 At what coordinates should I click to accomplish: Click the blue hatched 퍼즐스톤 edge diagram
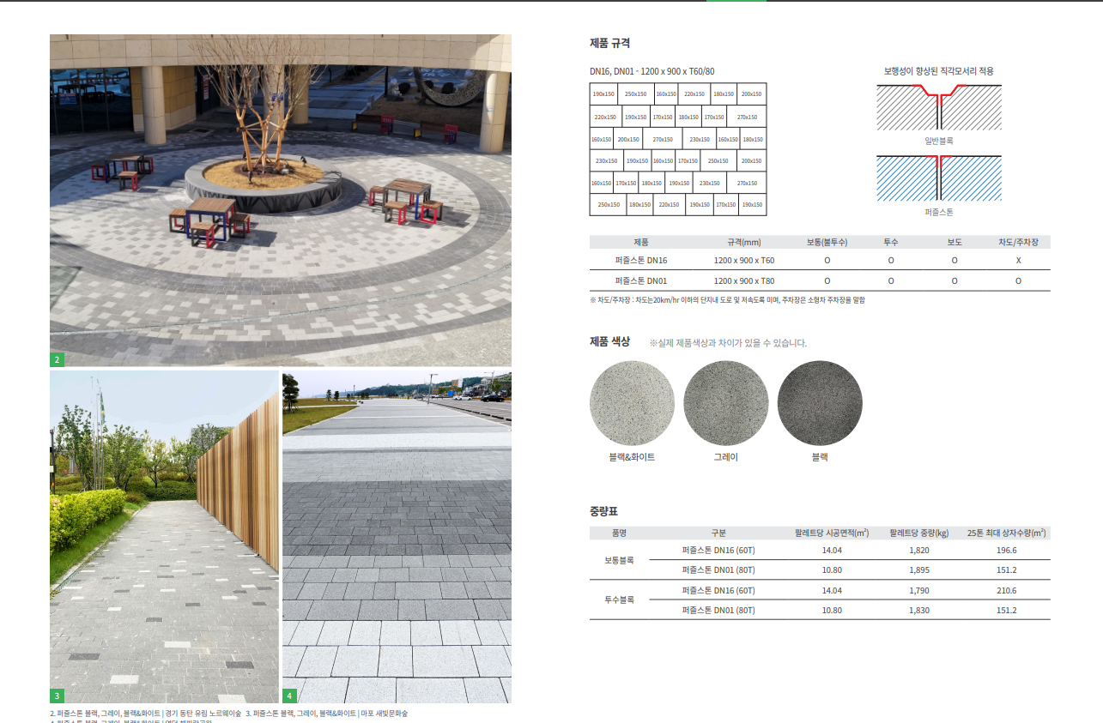tap(938, 178)
